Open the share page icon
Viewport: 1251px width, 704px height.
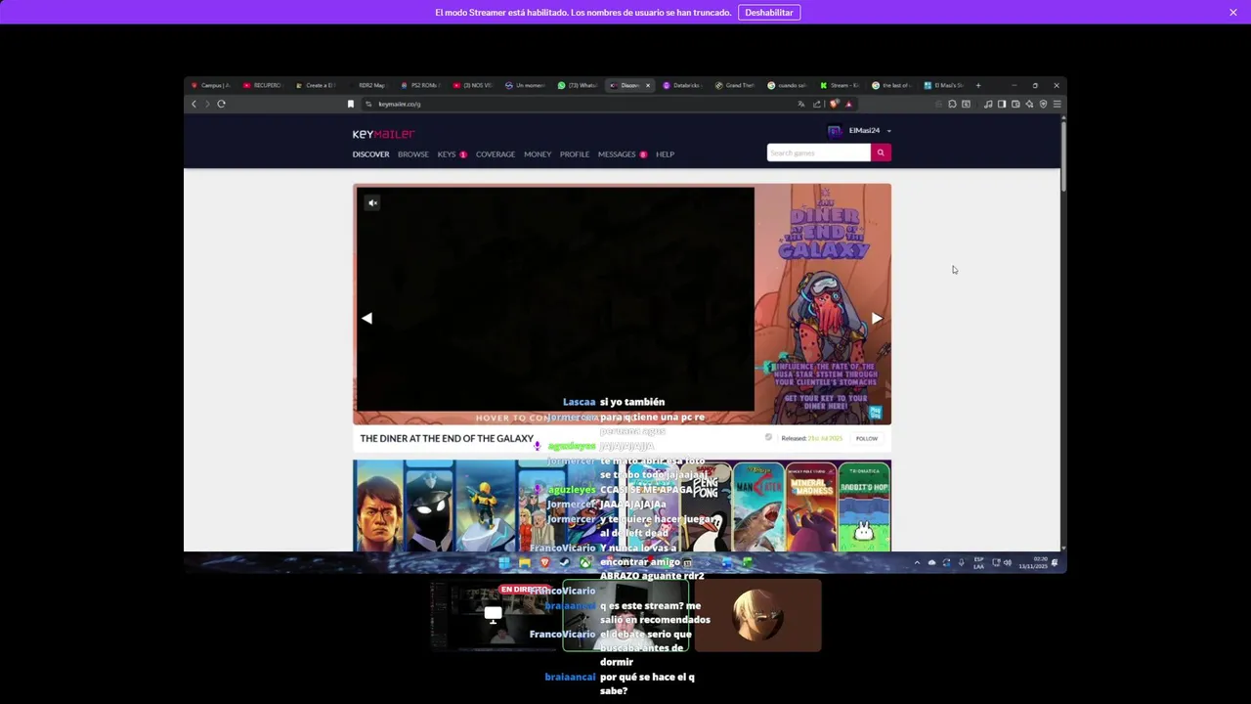pyautogui.click(x=817, y=104)
